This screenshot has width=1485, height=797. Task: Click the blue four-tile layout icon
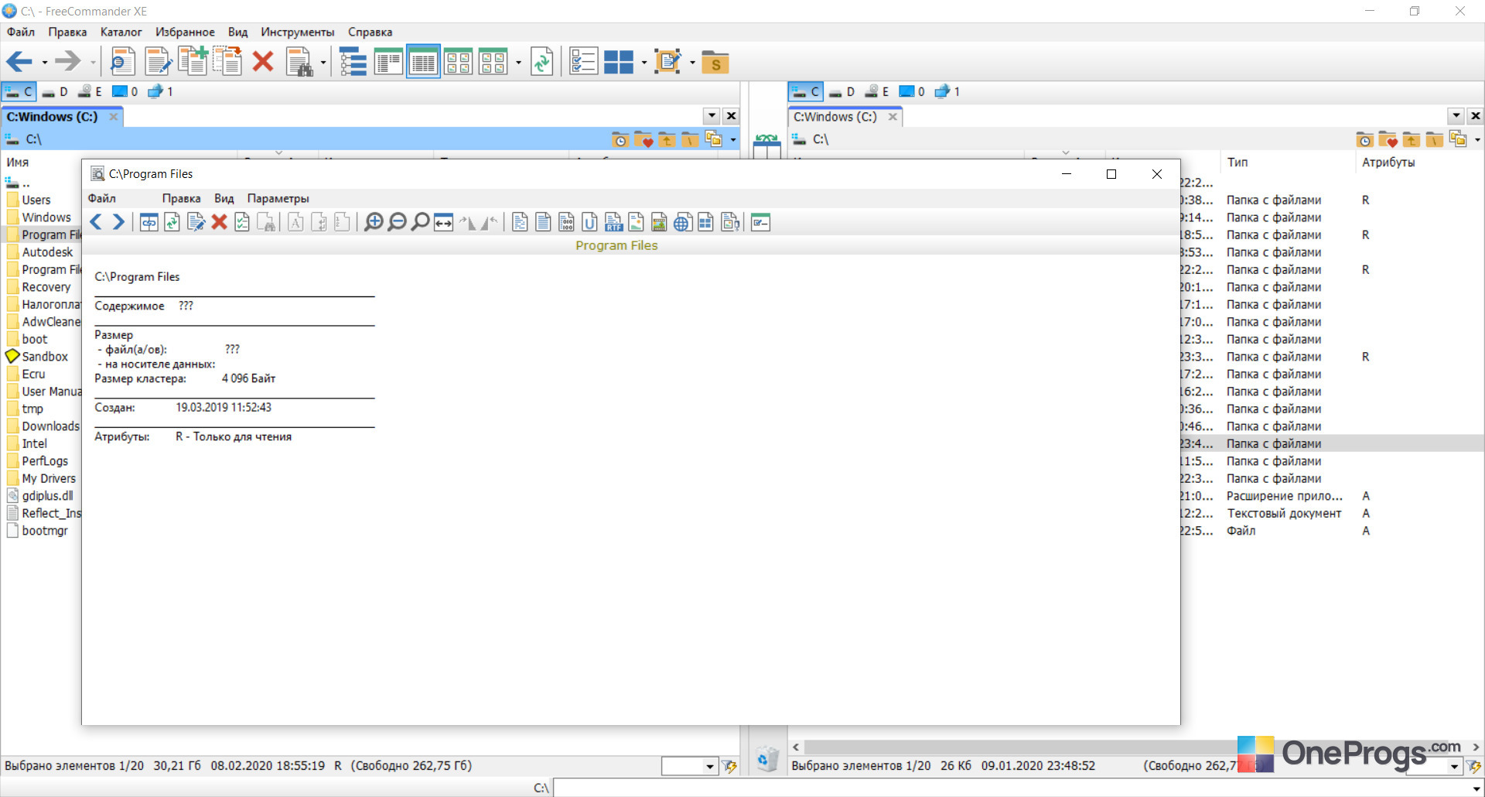coord(619,62)
